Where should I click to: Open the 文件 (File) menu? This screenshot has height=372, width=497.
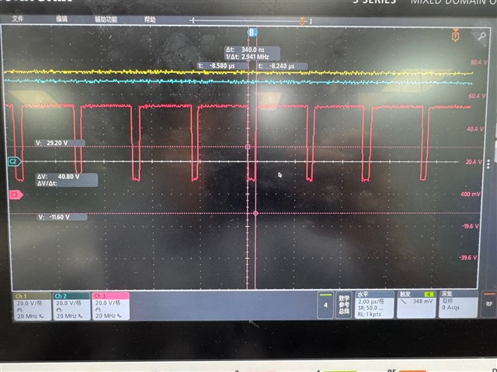[17, 19]
